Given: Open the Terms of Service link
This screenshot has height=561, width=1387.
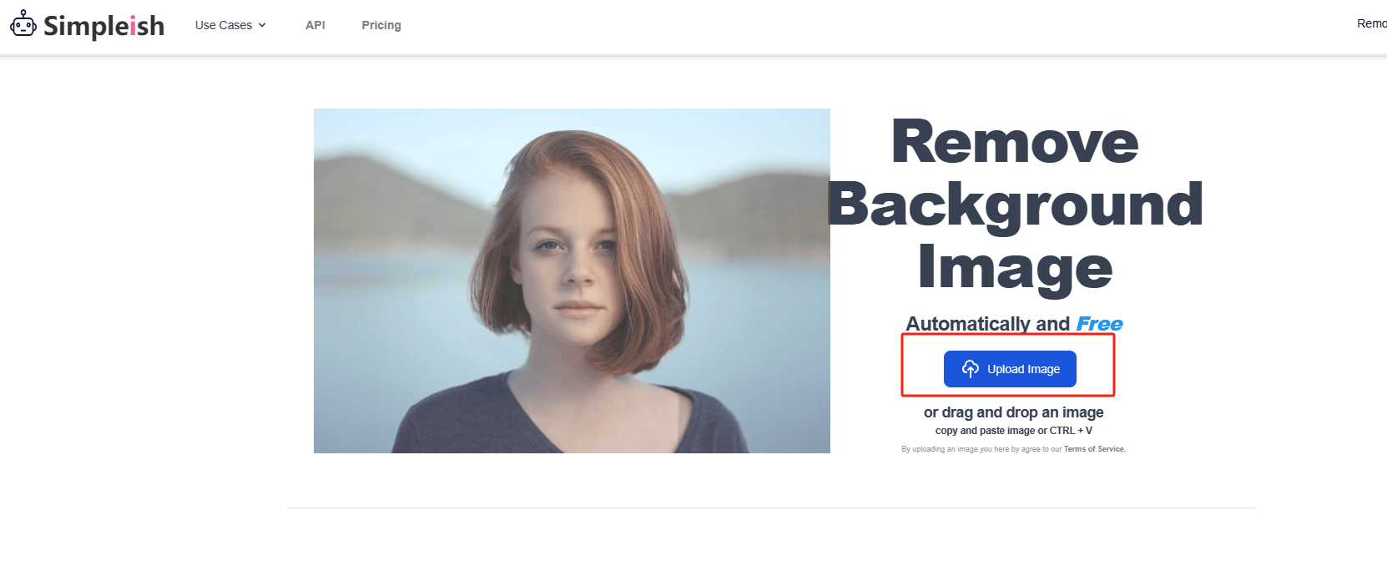Looking at the screenshot, I should pyautogui.click(x=1095, y=449).
